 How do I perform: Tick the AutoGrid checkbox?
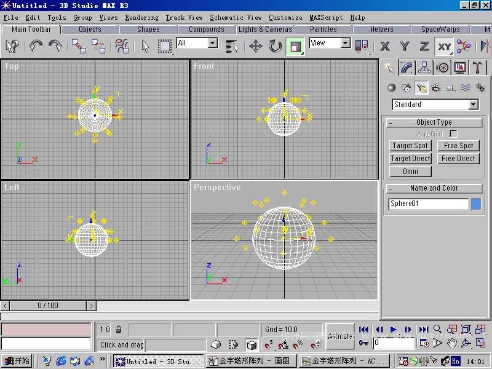click(453, 133)
